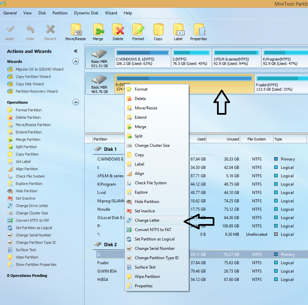308x305 pixels.
Task: Open the Disk menu
Action: pyautogui.click(x=42, y=13)
